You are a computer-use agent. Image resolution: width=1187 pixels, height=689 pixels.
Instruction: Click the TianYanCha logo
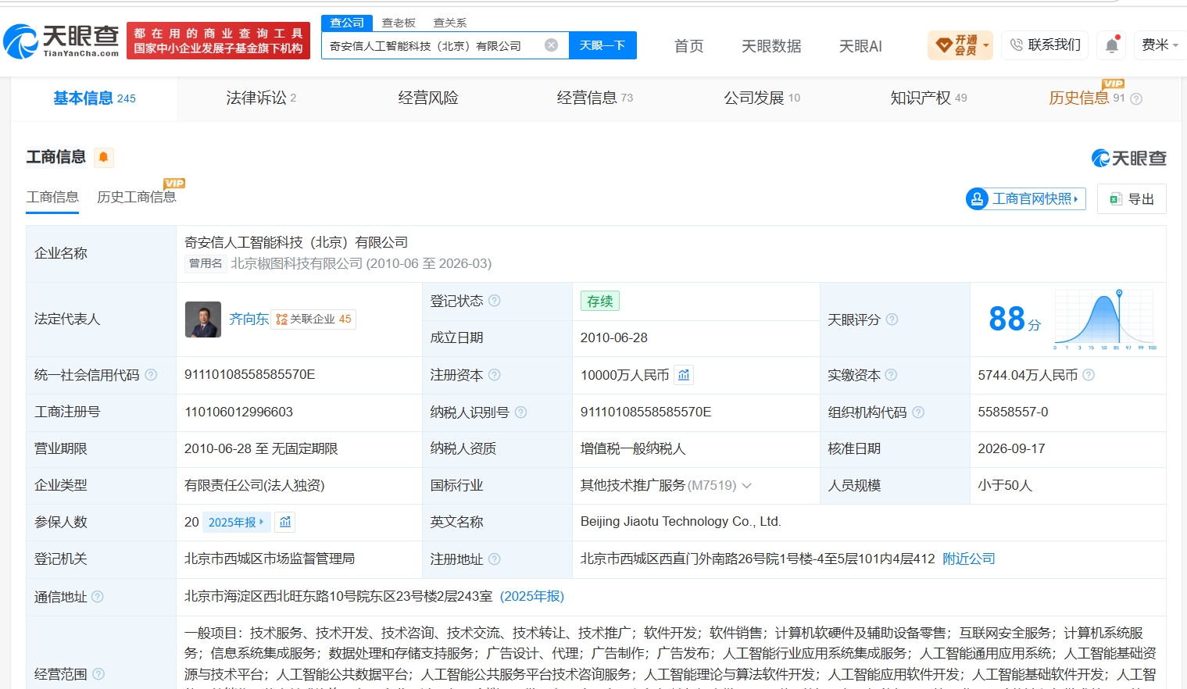point(61,41)
